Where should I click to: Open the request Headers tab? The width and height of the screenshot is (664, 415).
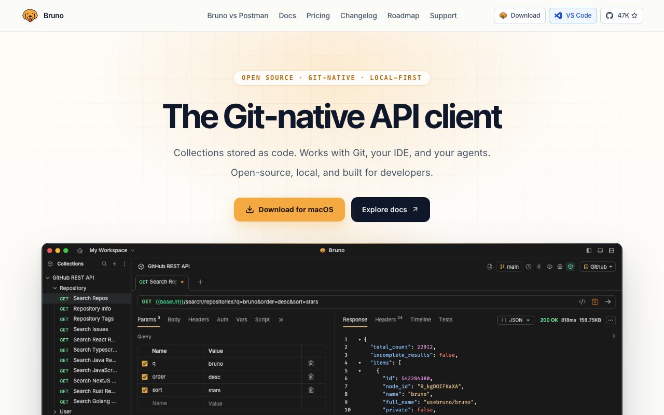(x=199, y=320)
